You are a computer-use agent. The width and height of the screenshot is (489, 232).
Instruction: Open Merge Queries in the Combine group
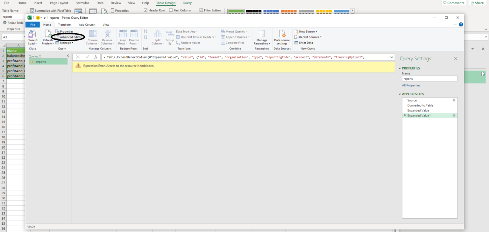click(x=235, y=31)
